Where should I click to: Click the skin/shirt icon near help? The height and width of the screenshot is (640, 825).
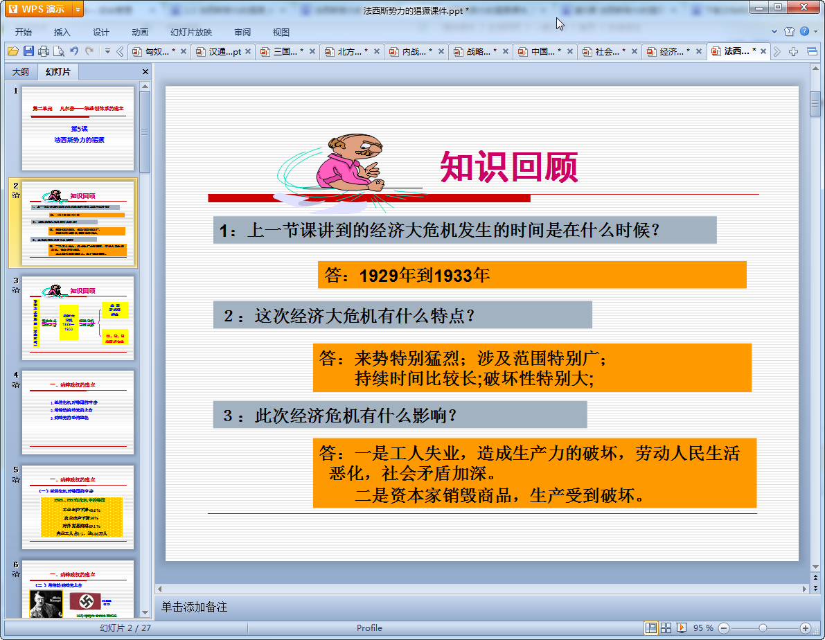(x=789, y=32)
